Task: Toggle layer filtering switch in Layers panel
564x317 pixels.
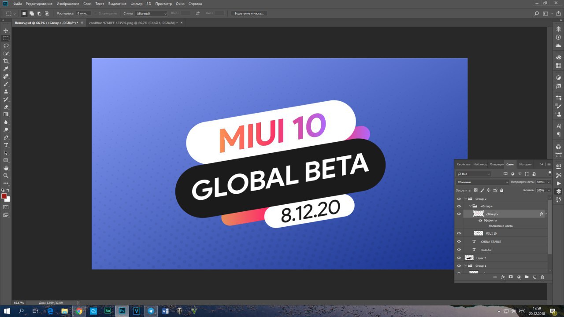Action: (549, 173)
